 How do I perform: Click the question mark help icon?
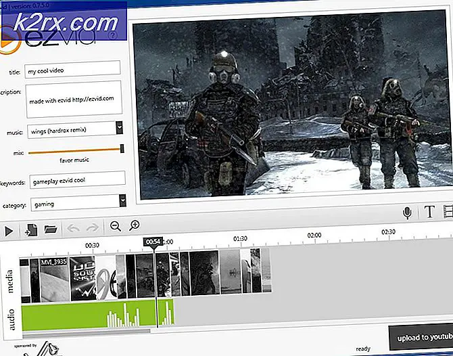[114, 36]
